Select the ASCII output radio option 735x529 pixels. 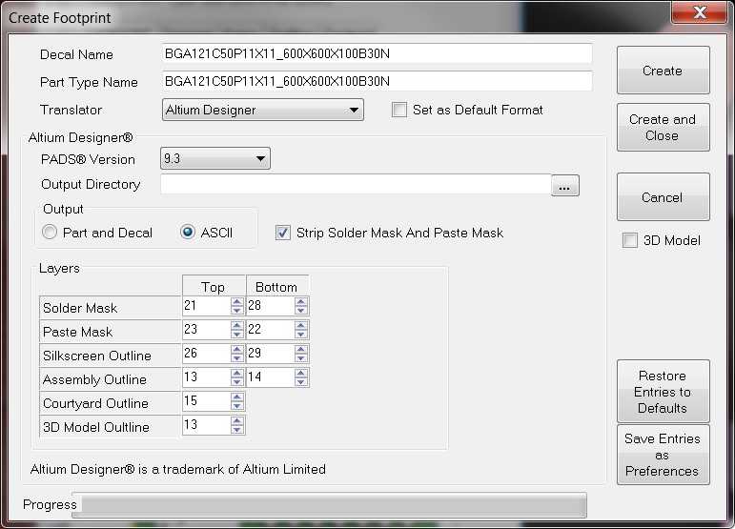pyautogui.click(x=188, y=233)
